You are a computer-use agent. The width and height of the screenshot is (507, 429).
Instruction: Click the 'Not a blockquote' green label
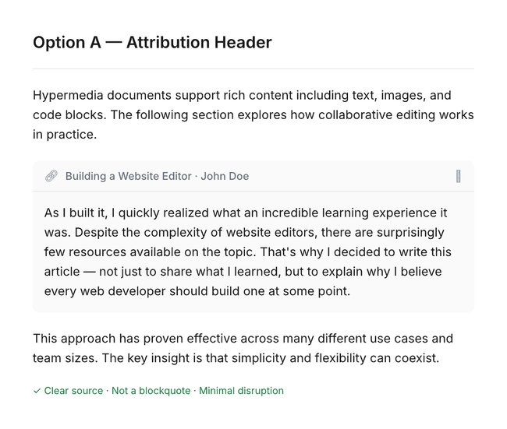[x=151, y=391]
